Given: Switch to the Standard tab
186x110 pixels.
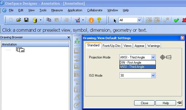Looking at the screenshot, I should [93, 45].
